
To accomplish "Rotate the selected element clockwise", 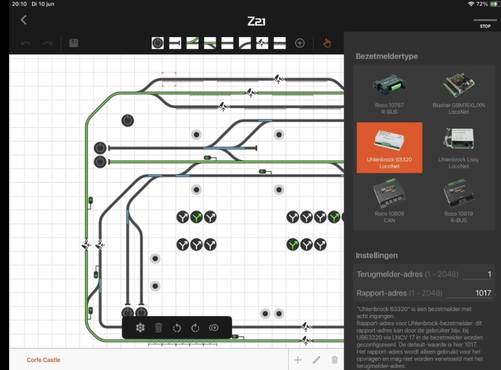I will click(195, 328).
